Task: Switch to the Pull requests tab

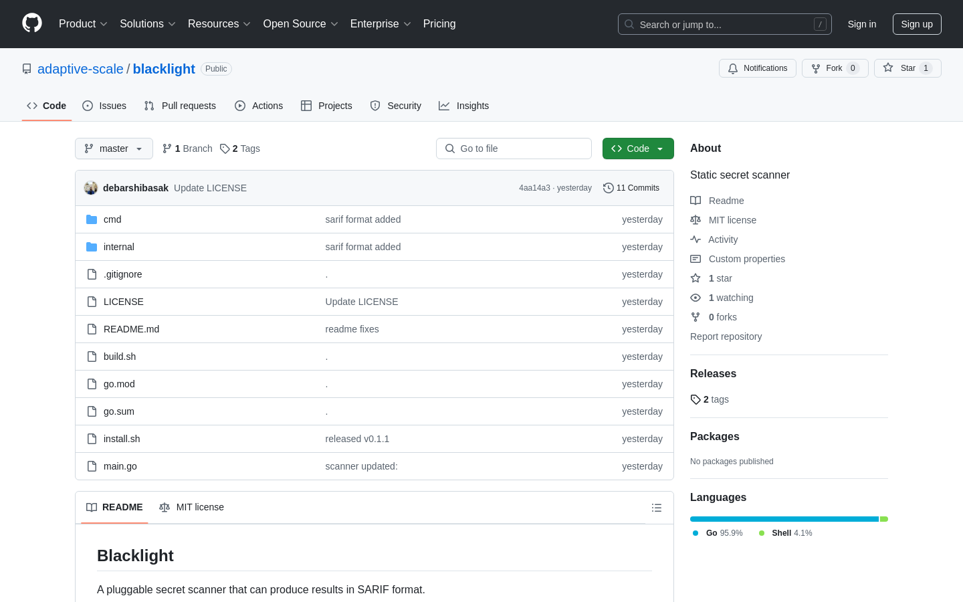Action: (180, 106)
